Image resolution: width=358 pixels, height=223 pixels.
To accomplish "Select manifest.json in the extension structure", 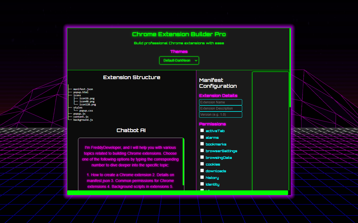I will coord(83,89).
